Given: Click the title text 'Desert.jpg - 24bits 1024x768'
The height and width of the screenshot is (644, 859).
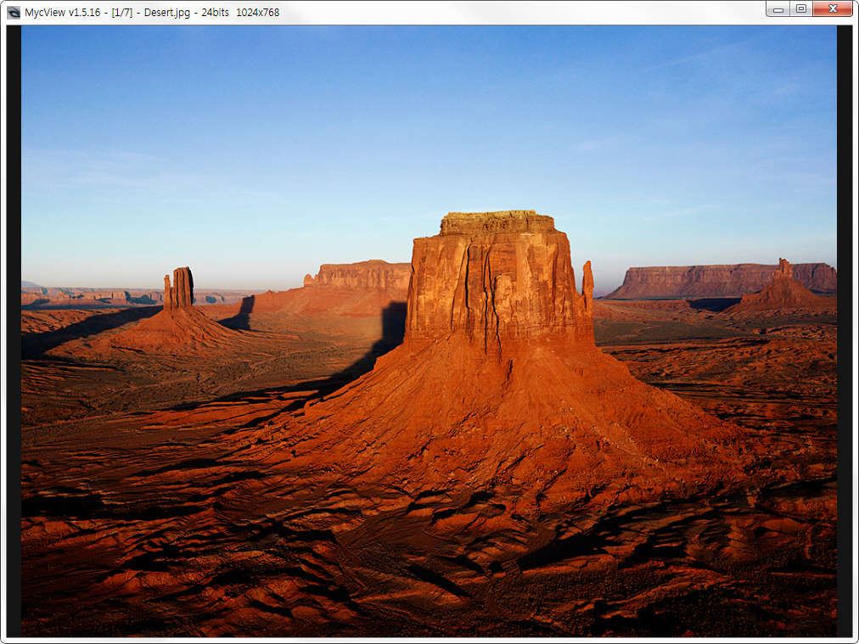Looking at the screenshot, I should pos(211,12).
